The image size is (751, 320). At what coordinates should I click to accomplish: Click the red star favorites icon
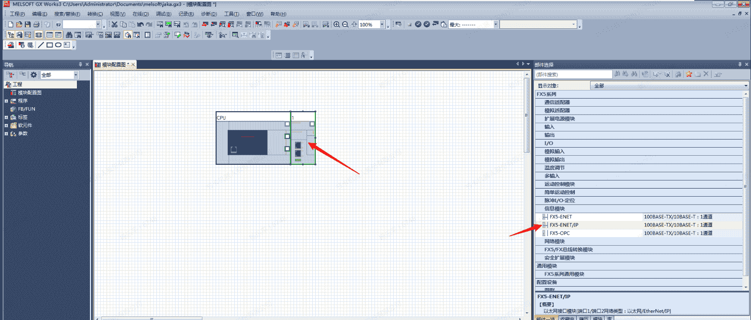tap(689, 74)
